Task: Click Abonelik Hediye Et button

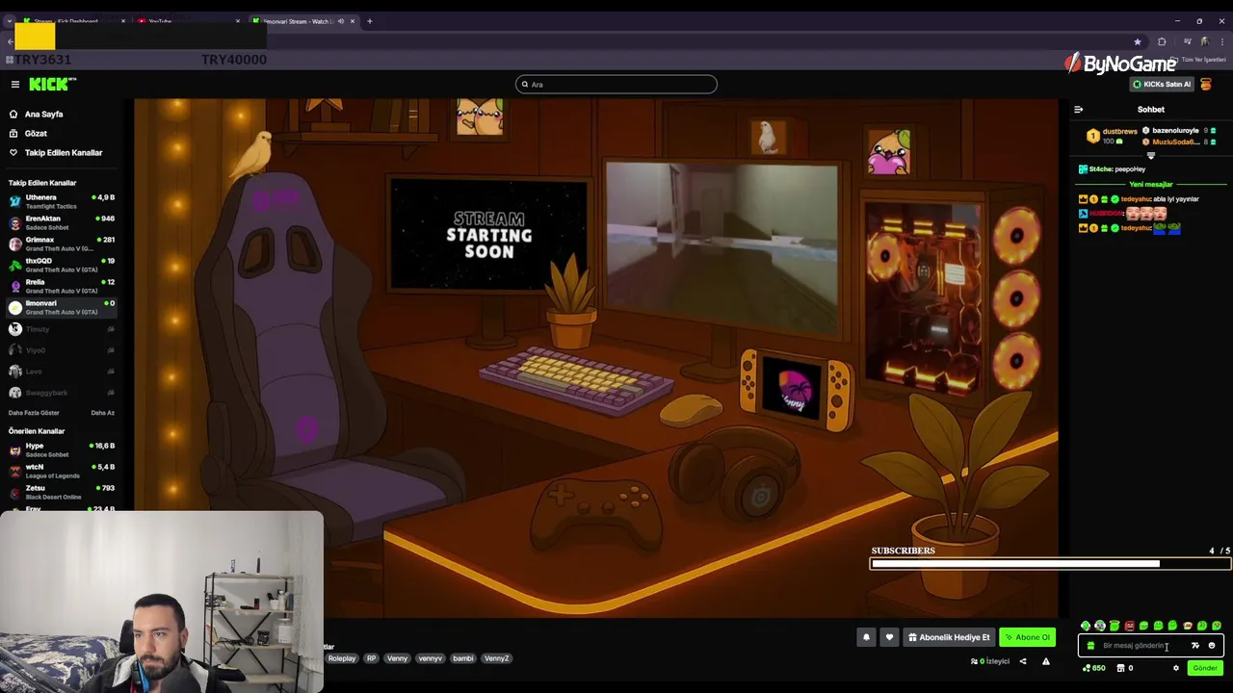Action: coord(949,637)
